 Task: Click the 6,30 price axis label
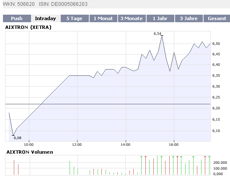216,86
